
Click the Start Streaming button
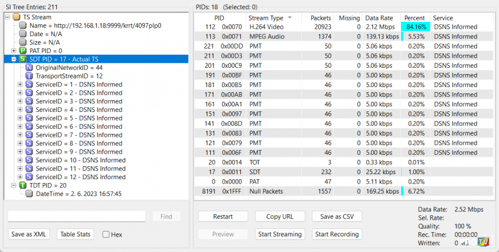click(x=279, y=235)
